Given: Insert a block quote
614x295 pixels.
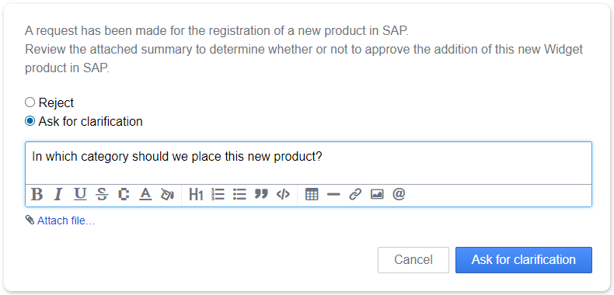Looking at the screenshot, I should point(261,193).
